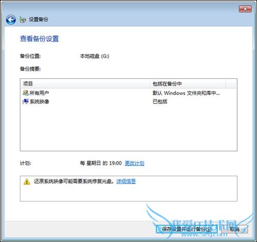Screen dimensions: 257x242
Task: Click the 查看备份设置 heading
Action: click(x=40, y=39)
